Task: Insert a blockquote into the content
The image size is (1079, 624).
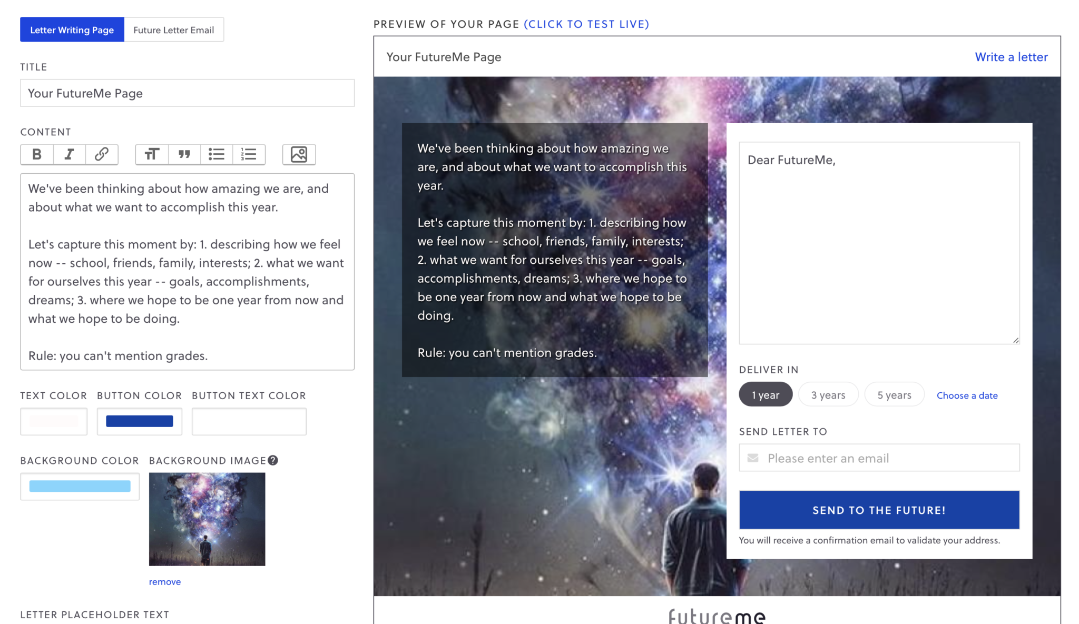Action: tap(184, 154)
